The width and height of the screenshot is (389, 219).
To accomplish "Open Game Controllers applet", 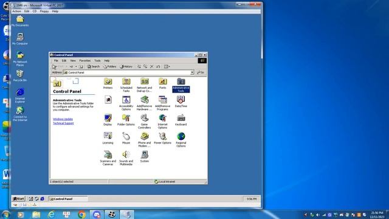I will pos(145,122).
